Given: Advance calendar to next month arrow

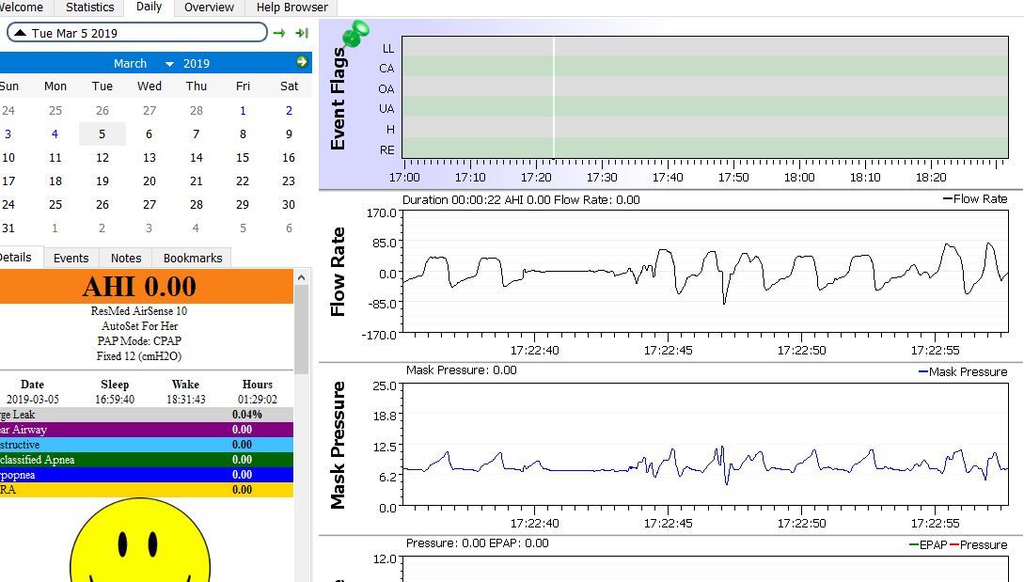Looking at the screenshot, I should [x=302, y=61].
